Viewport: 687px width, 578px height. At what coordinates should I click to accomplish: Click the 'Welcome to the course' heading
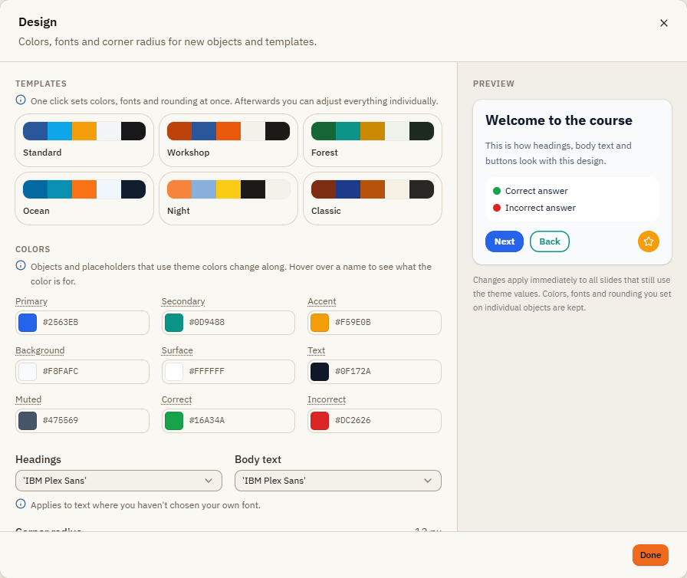(x=559, y=120)
